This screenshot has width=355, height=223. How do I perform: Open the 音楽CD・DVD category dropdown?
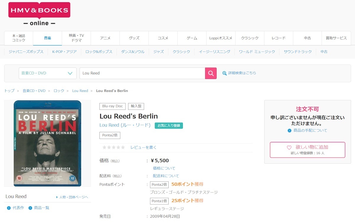48,73
